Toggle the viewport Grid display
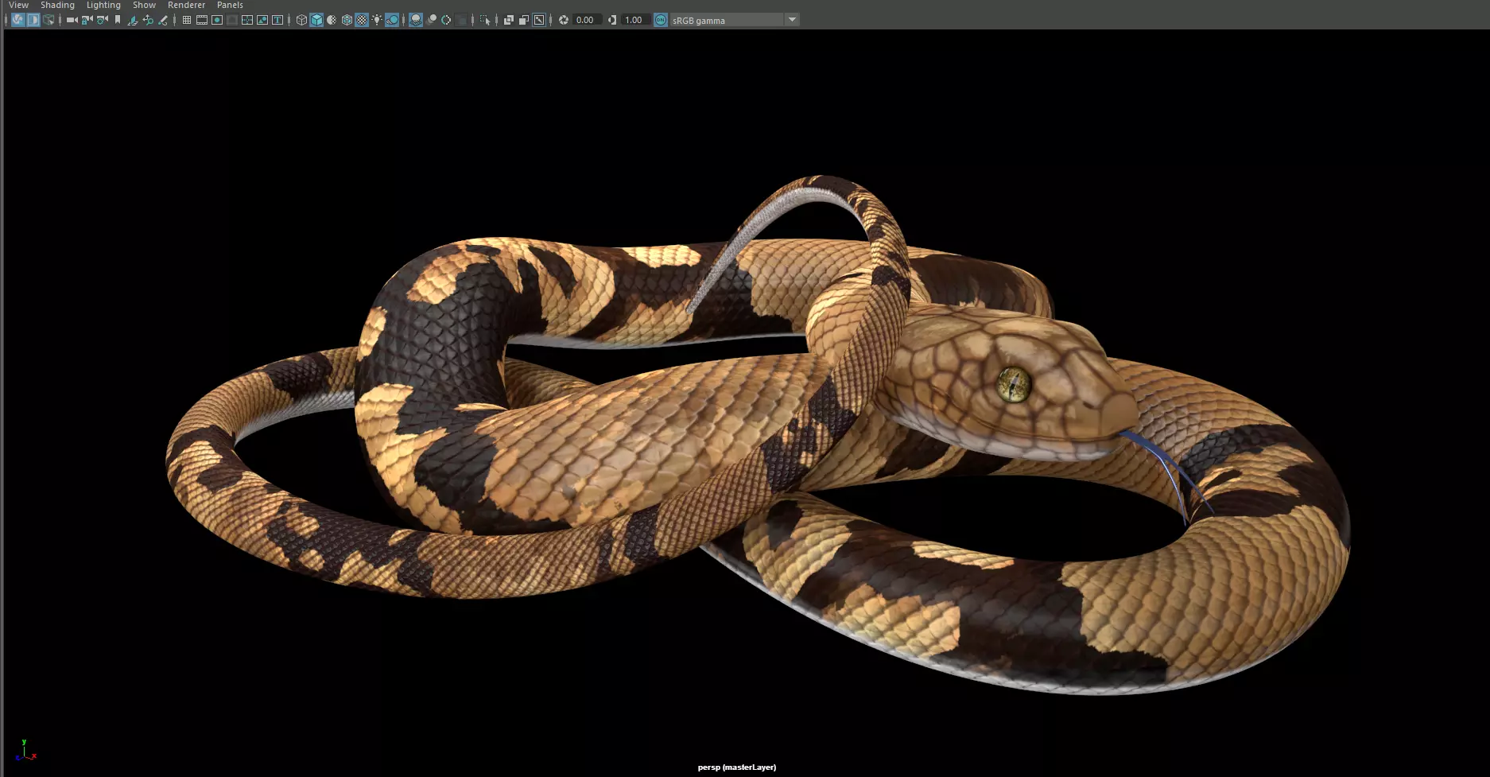 (186, 20)
